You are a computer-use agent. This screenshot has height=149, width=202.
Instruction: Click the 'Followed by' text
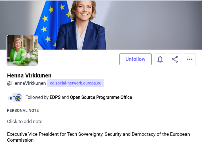37,97
